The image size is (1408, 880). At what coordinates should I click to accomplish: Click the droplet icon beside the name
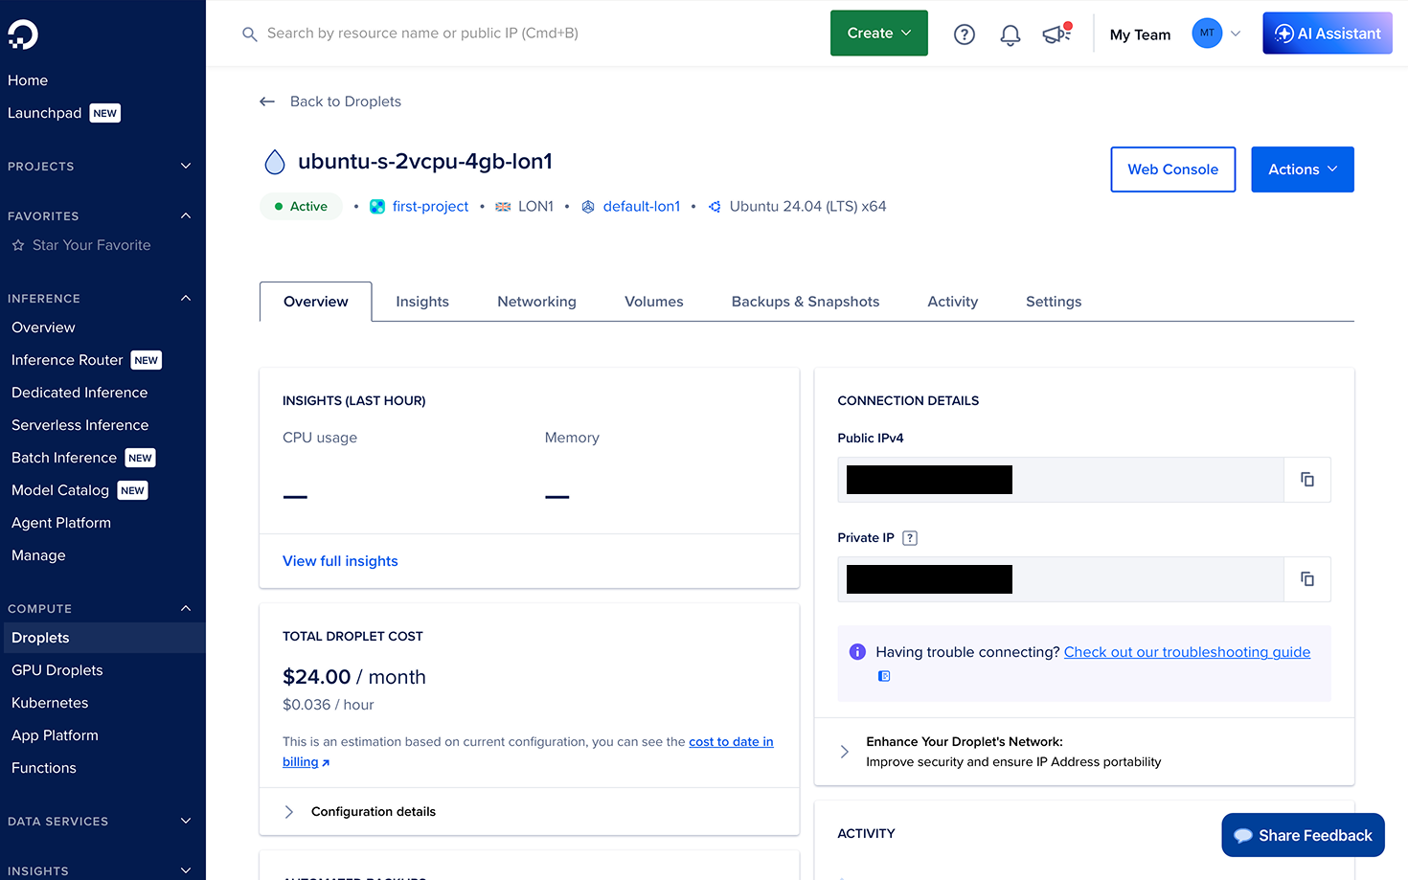point(275,162)
